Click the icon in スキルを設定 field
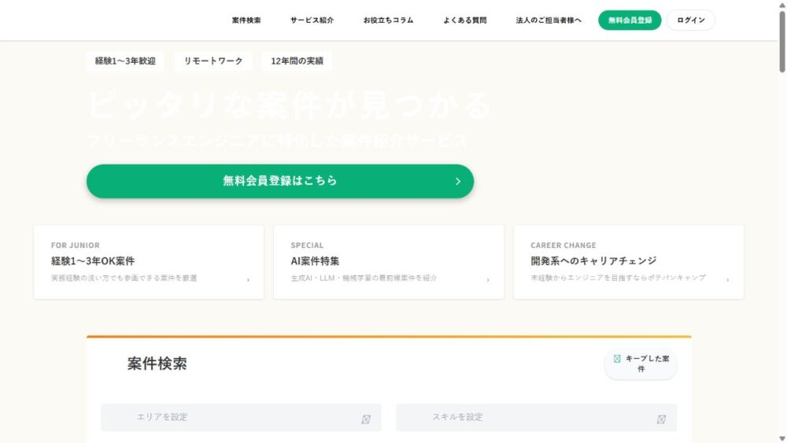Viewport: 787px width, 443px height. coord(661,419)
